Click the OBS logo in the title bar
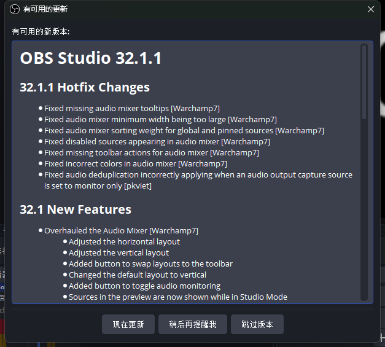This screenshot has height=347, width=385. click(15, 9)
